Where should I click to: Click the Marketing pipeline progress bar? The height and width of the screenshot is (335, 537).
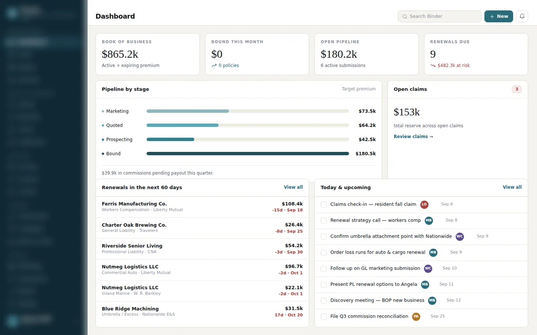point(247,111)
